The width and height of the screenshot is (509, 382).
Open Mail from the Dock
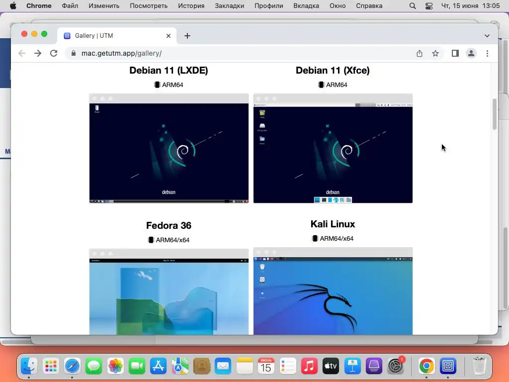point(223,367)
